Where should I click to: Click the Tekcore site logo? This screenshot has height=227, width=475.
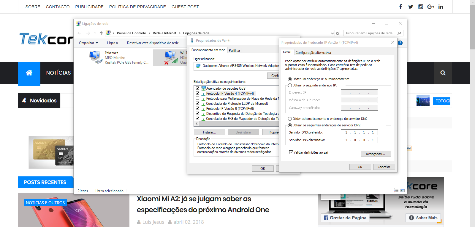[46, 39]
